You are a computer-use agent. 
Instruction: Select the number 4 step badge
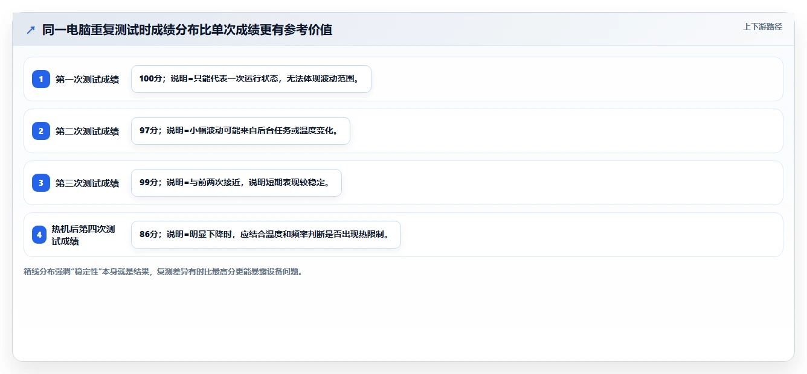tap(39, 235)
